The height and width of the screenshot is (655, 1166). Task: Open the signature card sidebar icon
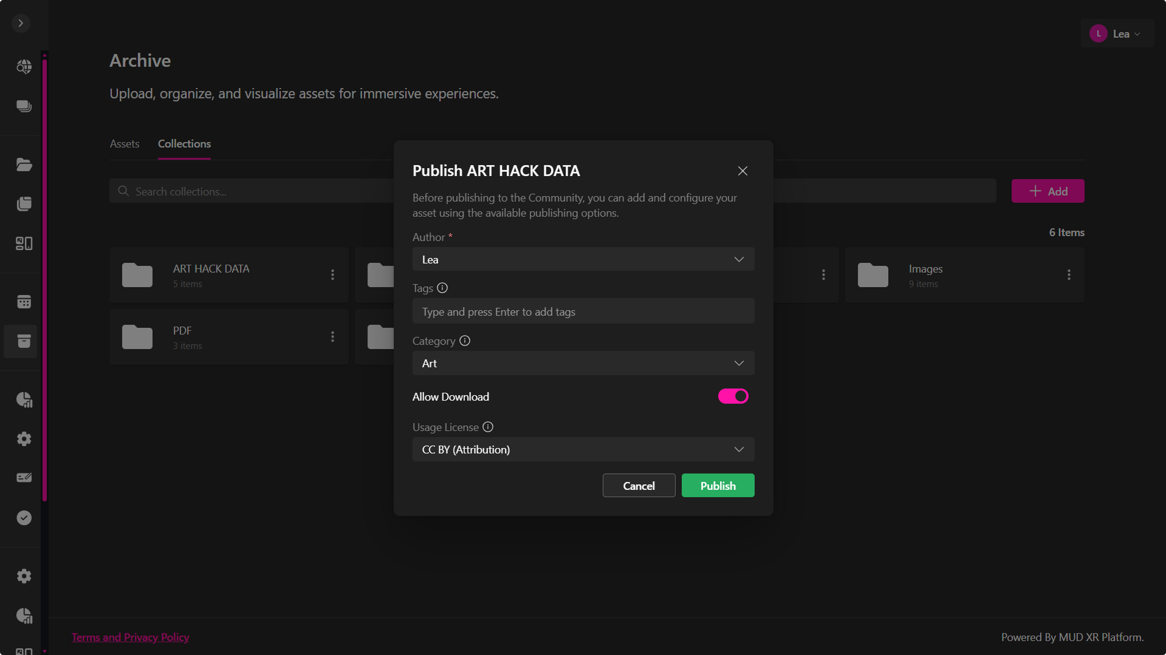[x=24, y=478]
